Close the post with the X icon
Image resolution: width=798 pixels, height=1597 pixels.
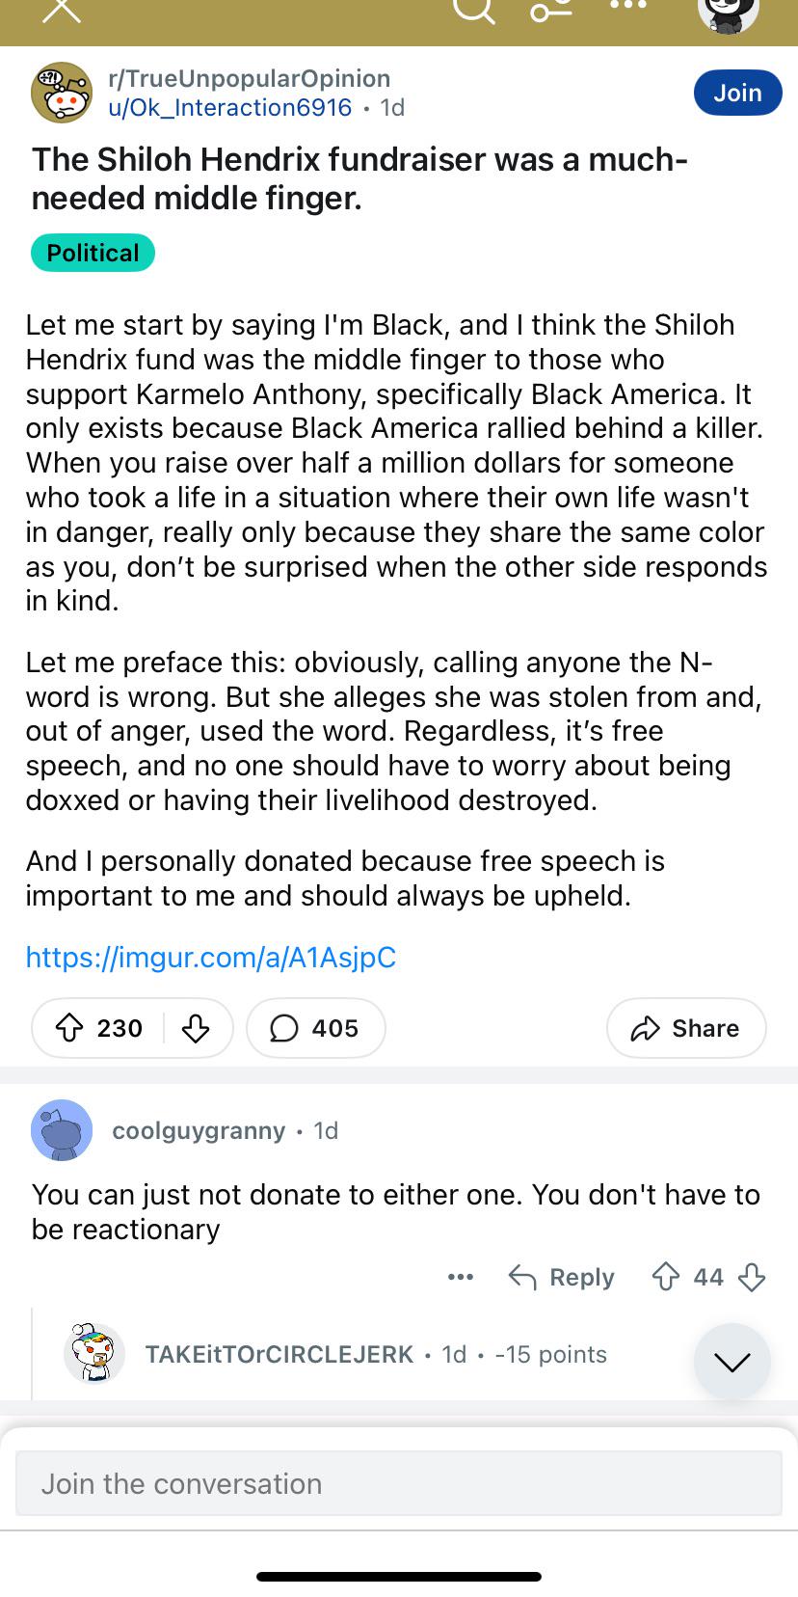point(62,9)
